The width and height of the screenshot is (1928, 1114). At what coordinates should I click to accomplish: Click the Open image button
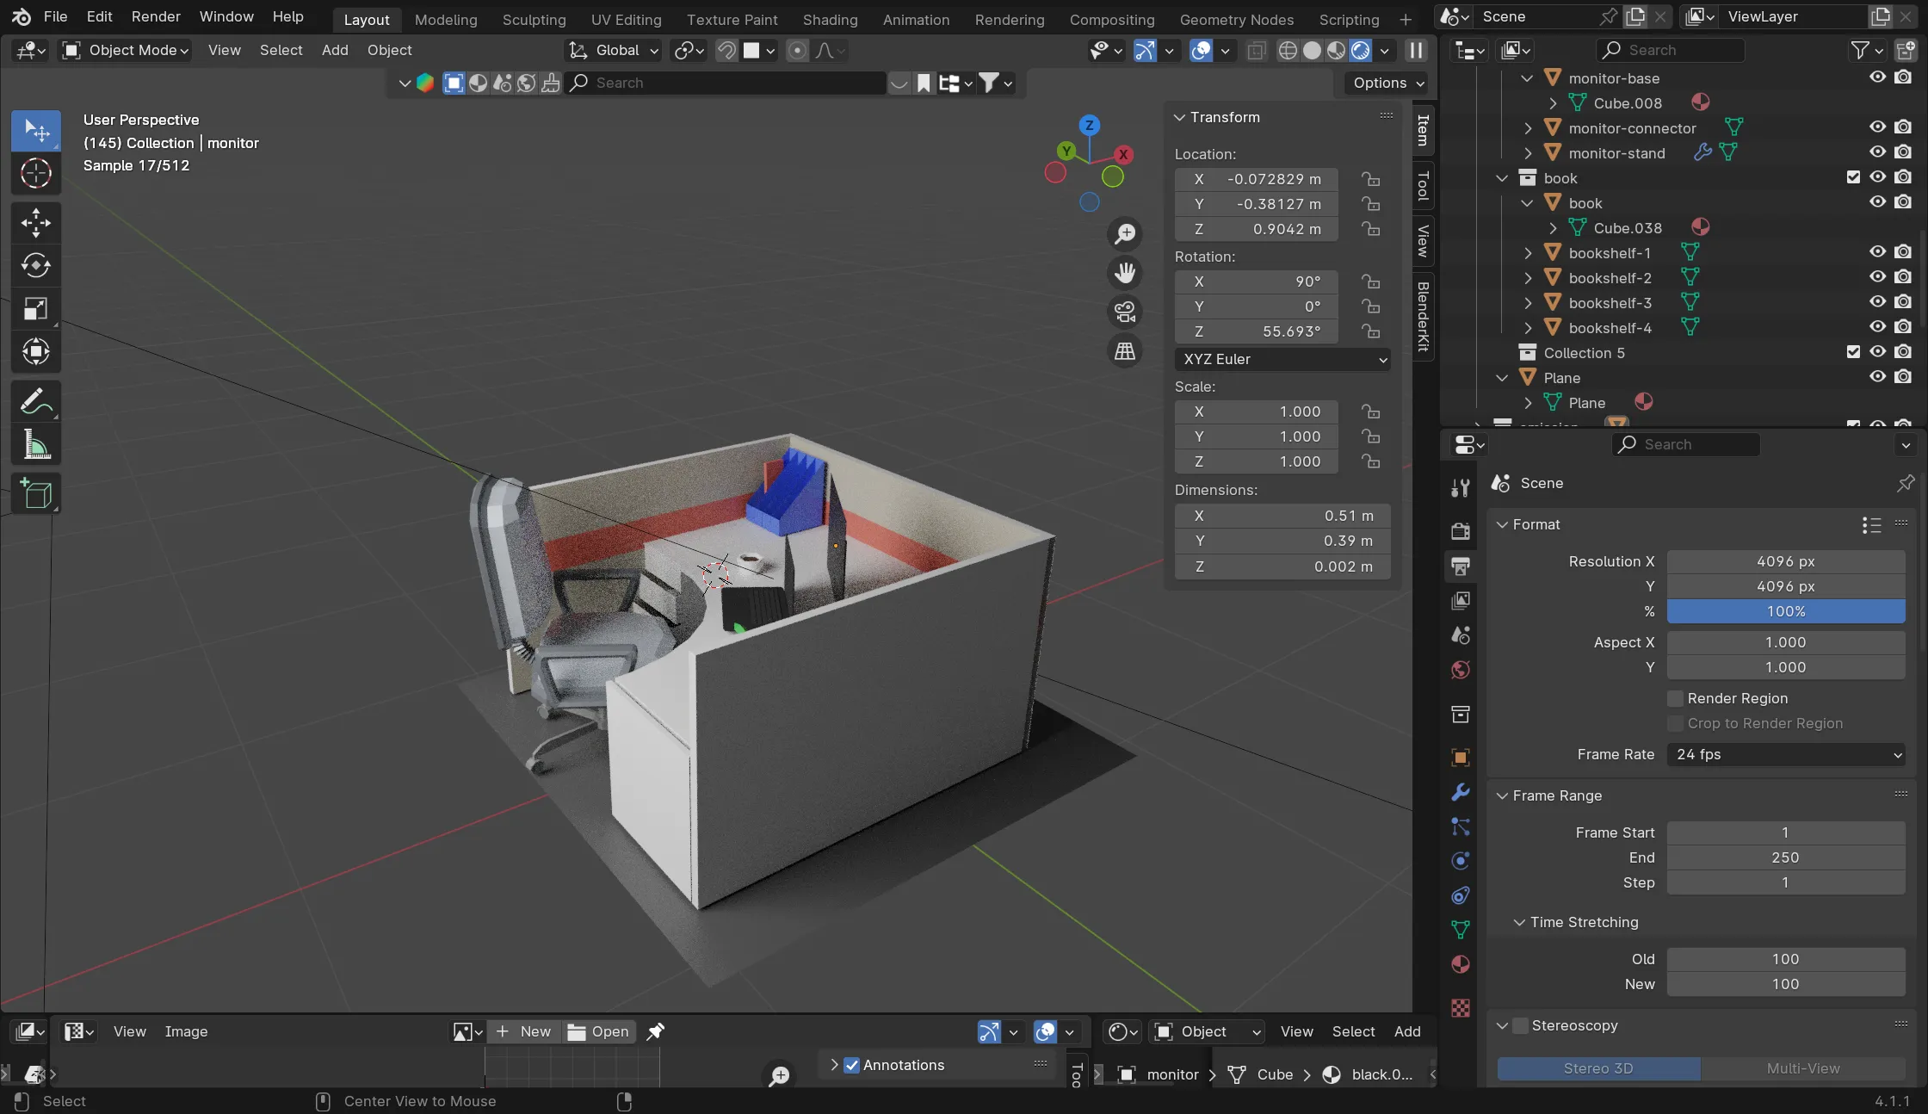599,1031
